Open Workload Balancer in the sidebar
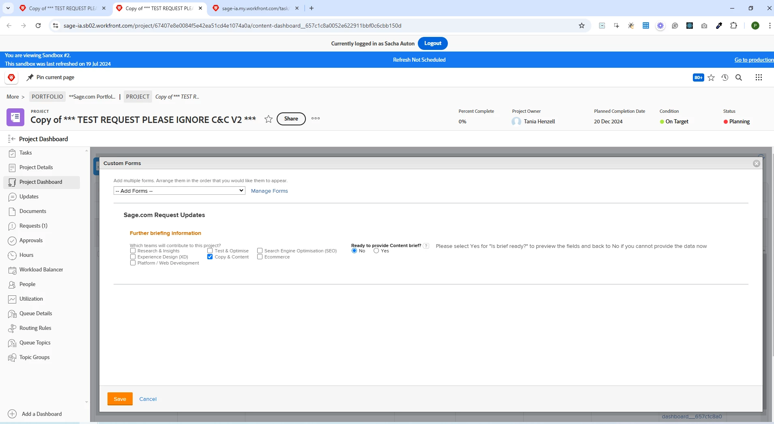The image size is (774, 424). tap(41, 270)
